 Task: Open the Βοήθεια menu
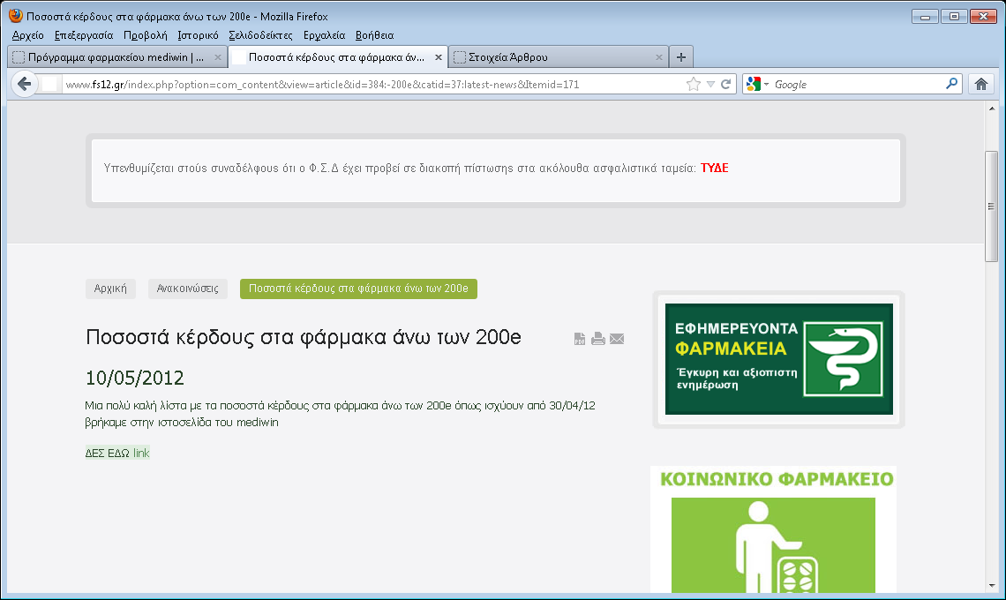(374, 35)
